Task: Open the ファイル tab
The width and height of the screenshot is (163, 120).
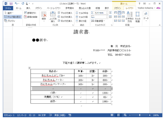Action: [8, 8]
